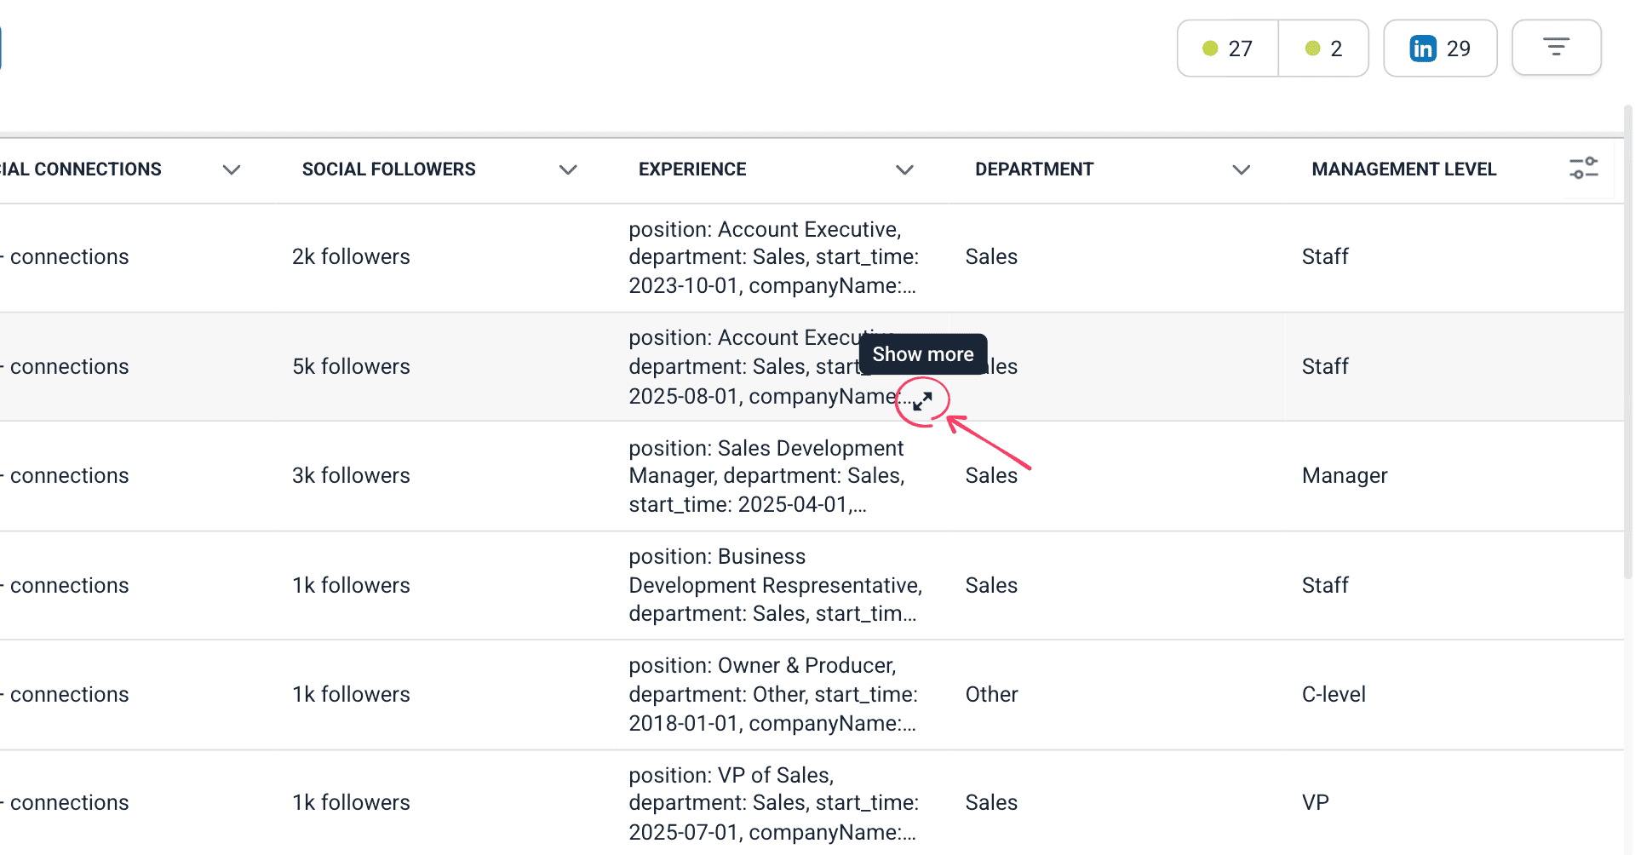Select the '5k followers' cell
The height and width of the screenshot is (855, 1635).
tap(351, 366)
